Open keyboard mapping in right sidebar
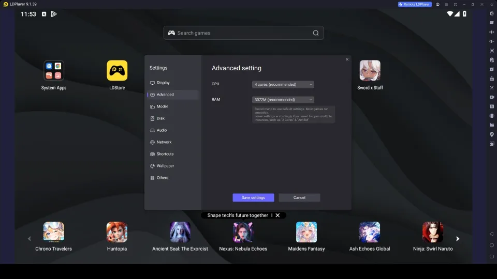Viewport: 497px width, 279px height. pyautogui.click(x=492, y=23)
